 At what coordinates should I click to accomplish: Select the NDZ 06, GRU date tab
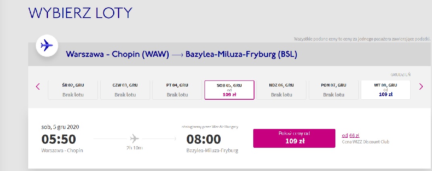(281, 90)
